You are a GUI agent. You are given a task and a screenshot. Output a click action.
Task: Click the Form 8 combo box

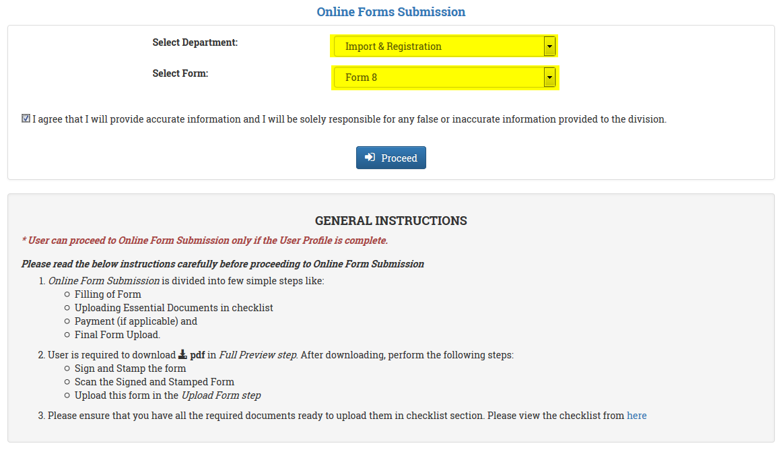pyautogui.click(x=444, y=77)
